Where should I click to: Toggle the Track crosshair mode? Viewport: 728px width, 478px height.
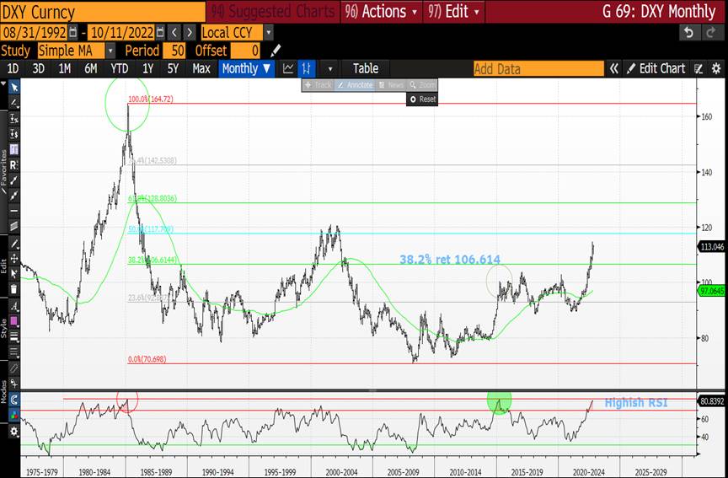point(318,85)
